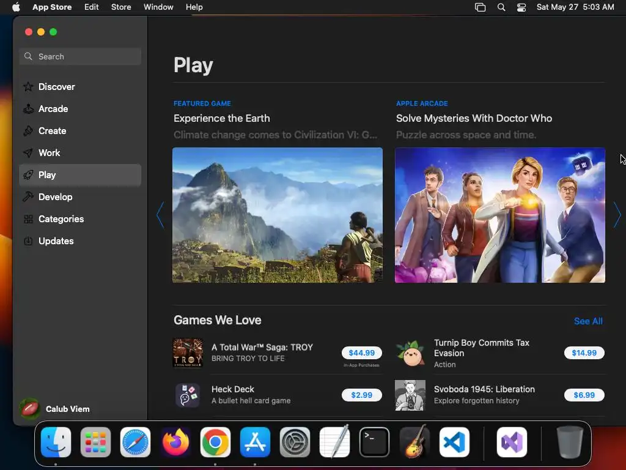Open System Settings from the Dock

[x=295, y=442]
